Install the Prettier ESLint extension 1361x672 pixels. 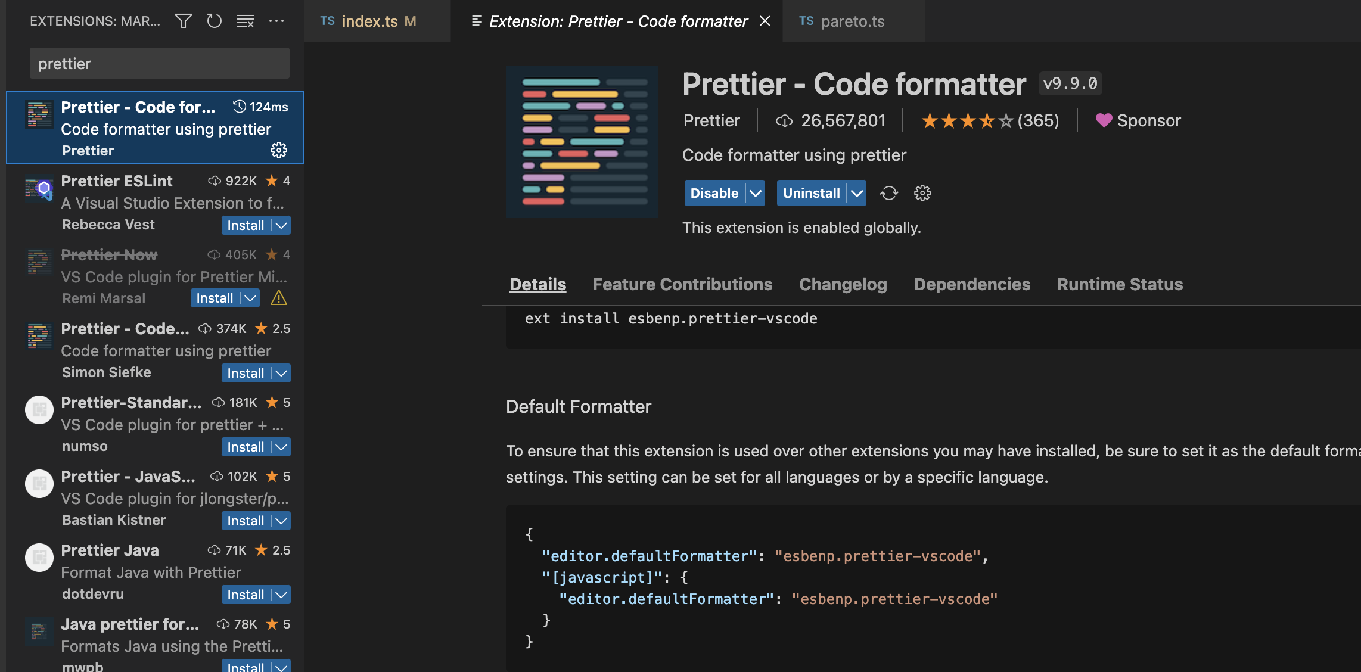[x=247, y=225]
